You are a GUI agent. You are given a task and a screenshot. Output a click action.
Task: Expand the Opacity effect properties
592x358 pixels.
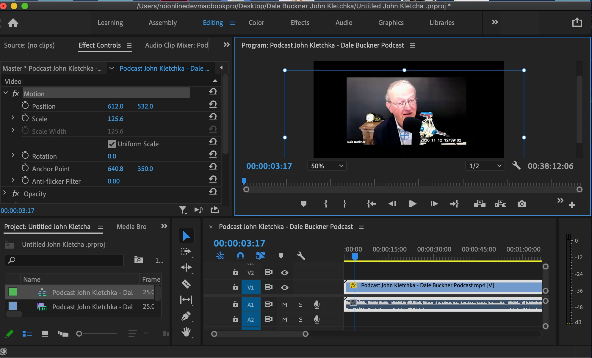pos(5,193)
